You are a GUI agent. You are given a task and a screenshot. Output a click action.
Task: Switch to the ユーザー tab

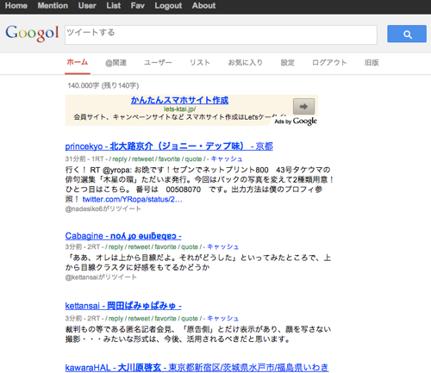158,63
